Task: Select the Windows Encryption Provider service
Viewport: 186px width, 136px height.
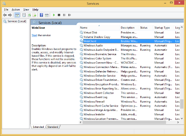Action: 130,84
